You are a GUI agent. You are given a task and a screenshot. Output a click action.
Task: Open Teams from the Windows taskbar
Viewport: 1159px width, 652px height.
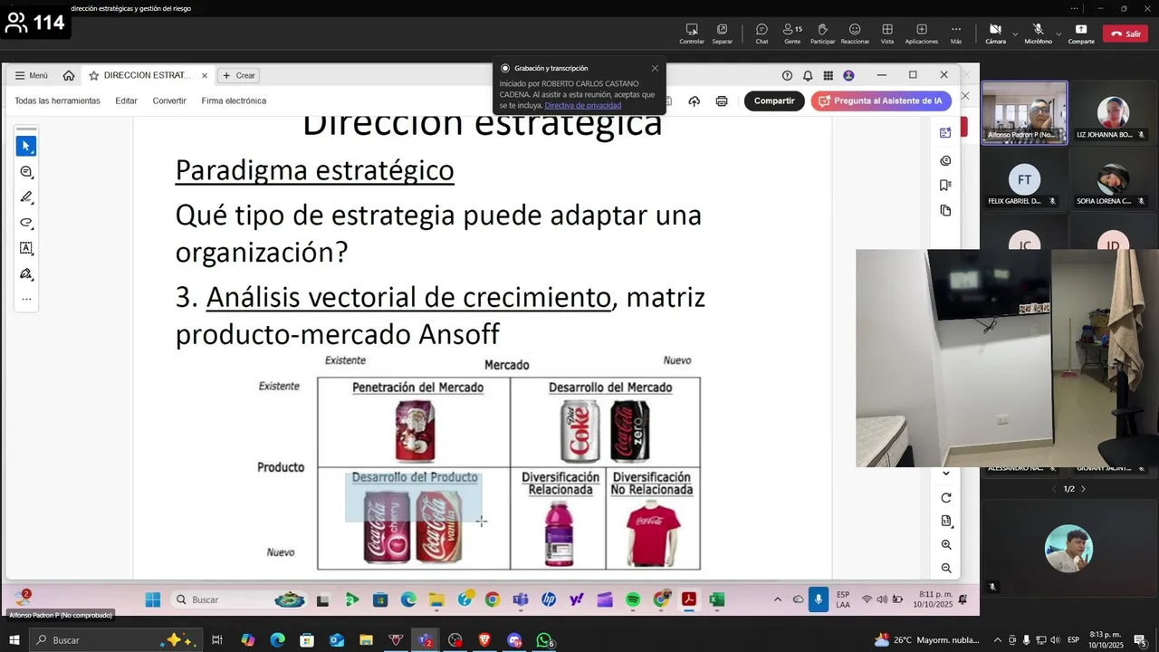[x=426, y=640]
